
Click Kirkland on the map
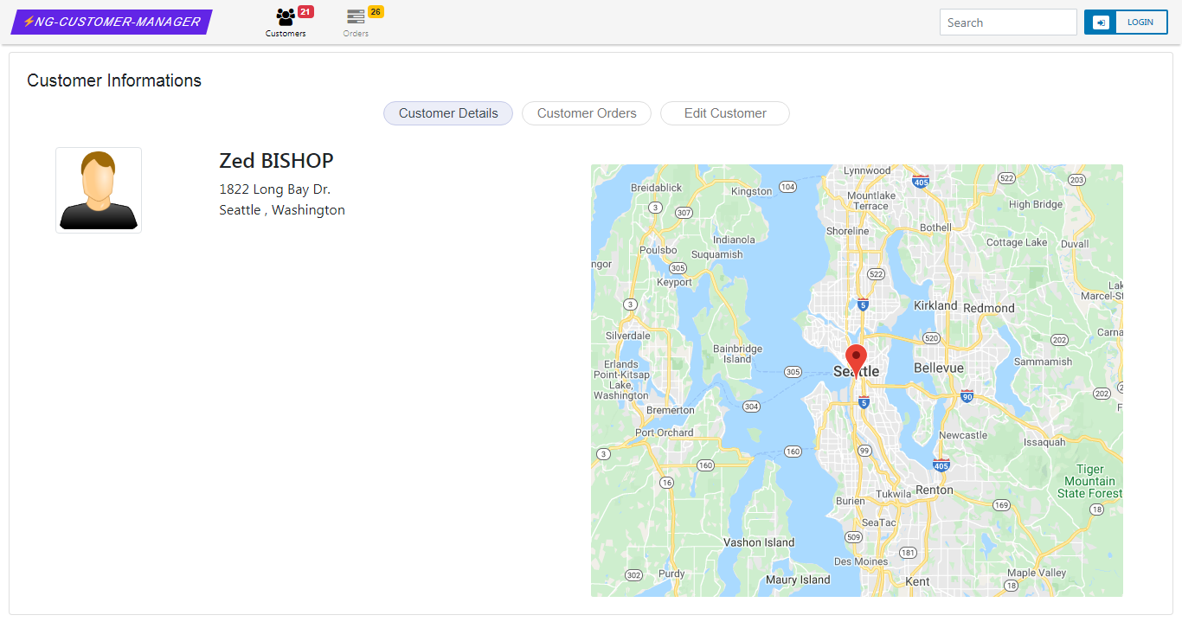935,306
